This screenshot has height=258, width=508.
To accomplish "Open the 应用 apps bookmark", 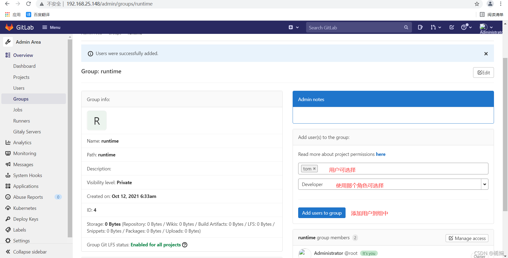I will tap(13, 15).
